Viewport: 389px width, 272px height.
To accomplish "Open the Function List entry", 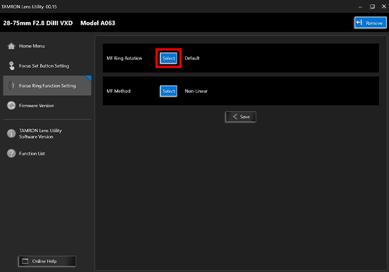I will click(32, 153).
